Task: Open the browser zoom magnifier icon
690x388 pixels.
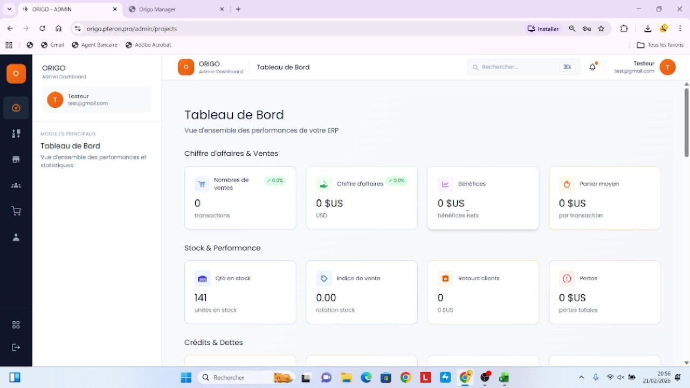Action: click(x=572, y=29)
